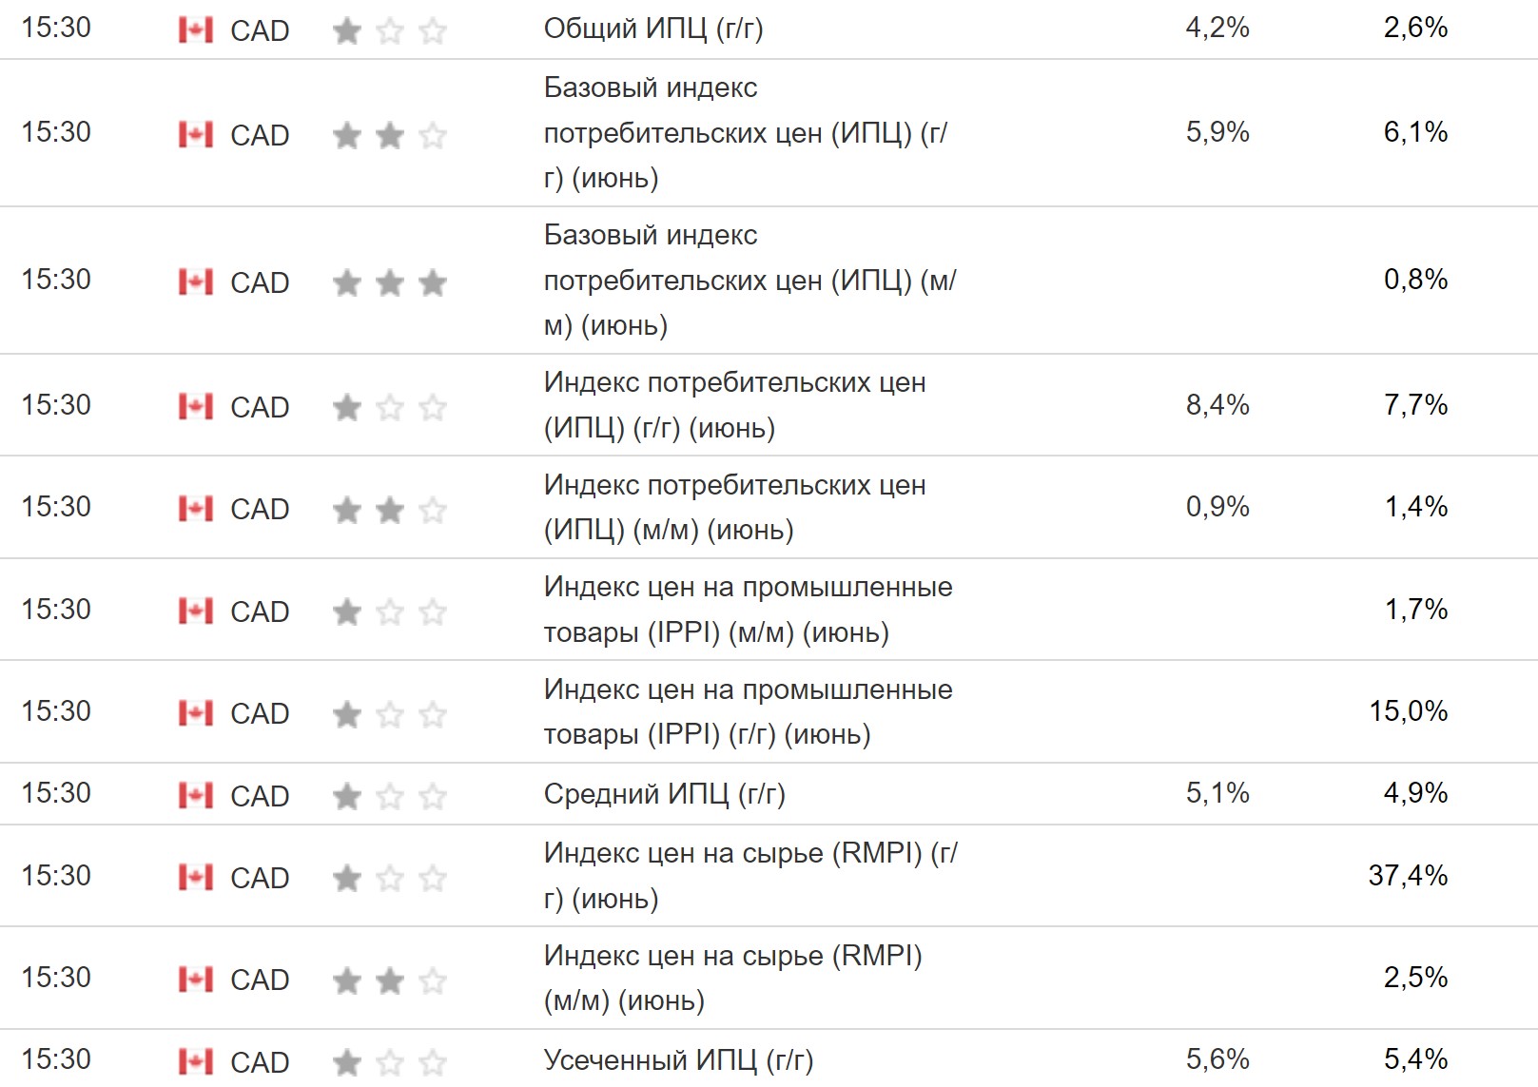
Task: Click the Canada flag in Усеченный ИПЦ row
Action: tap(196, 1061)
